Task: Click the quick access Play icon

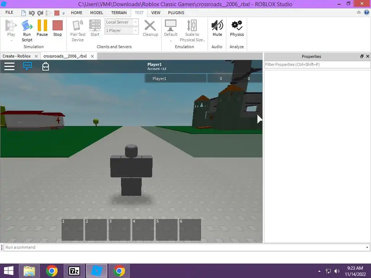Action: click(49, 13)
